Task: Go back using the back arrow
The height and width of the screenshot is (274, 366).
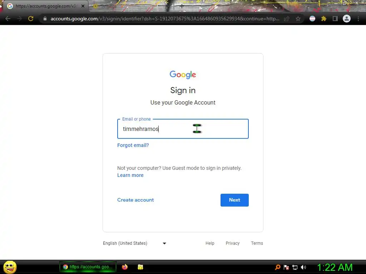Action: pyautogui.click(x=8, y=19)
